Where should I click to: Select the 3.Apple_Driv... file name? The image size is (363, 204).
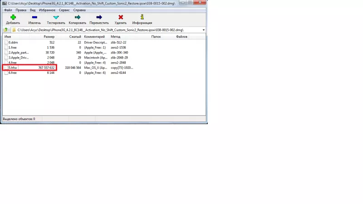(19, 58)
